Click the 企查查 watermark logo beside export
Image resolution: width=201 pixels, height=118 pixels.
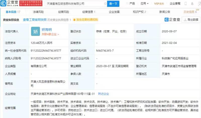(x=172, y=20)
